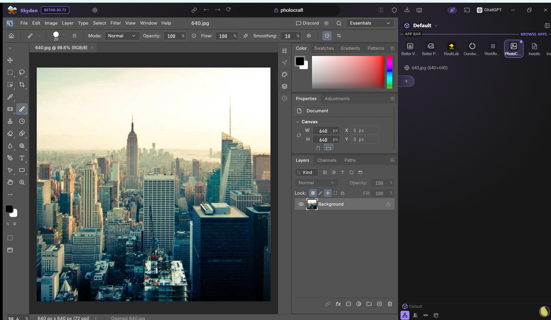Image resolution: width=551 pixels, height=320 pixels.
Task: Click the Discord button
Action: [x=307, y=23]
